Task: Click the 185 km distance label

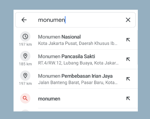Action: [25, 64]
